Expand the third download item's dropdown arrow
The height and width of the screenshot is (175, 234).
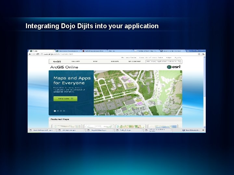pos(113,130)
